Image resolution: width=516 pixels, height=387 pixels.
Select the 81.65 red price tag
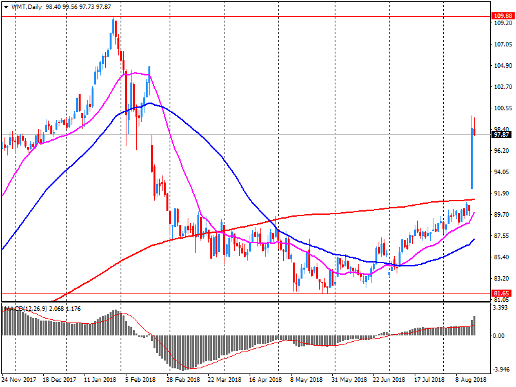click(x=502, y=293)
